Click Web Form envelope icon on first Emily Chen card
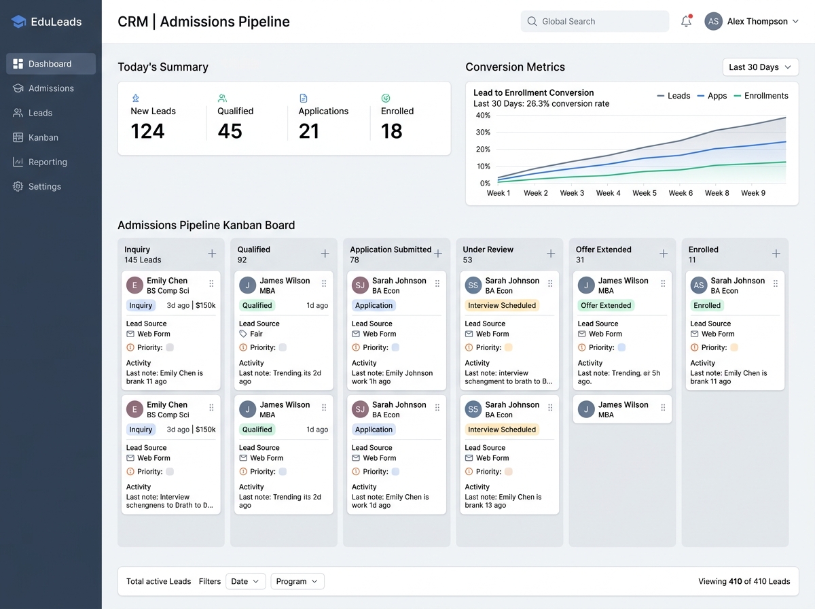This screenshot has width=815, height=609. pyautogui.click(x=130, y=334)
